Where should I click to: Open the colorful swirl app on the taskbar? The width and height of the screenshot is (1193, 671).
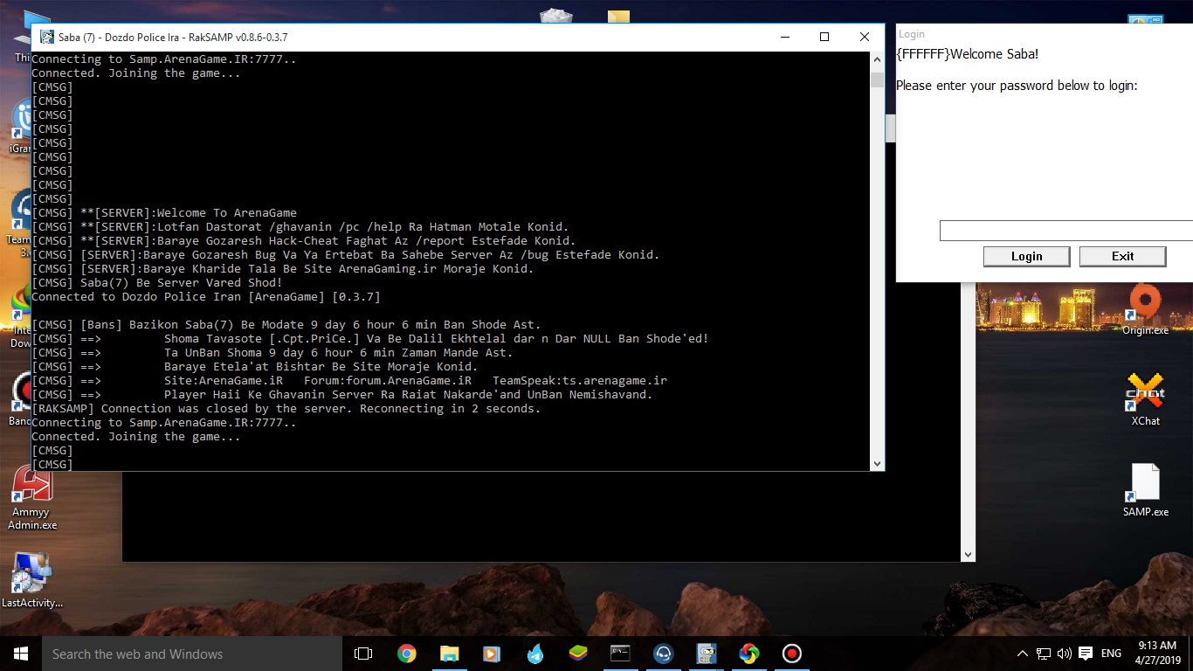[x=748, y=654]
